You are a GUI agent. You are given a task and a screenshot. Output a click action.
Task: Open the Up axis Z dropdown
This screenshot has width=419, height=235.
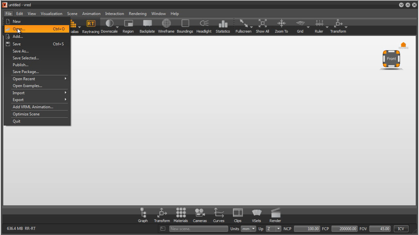click(273, 229)
